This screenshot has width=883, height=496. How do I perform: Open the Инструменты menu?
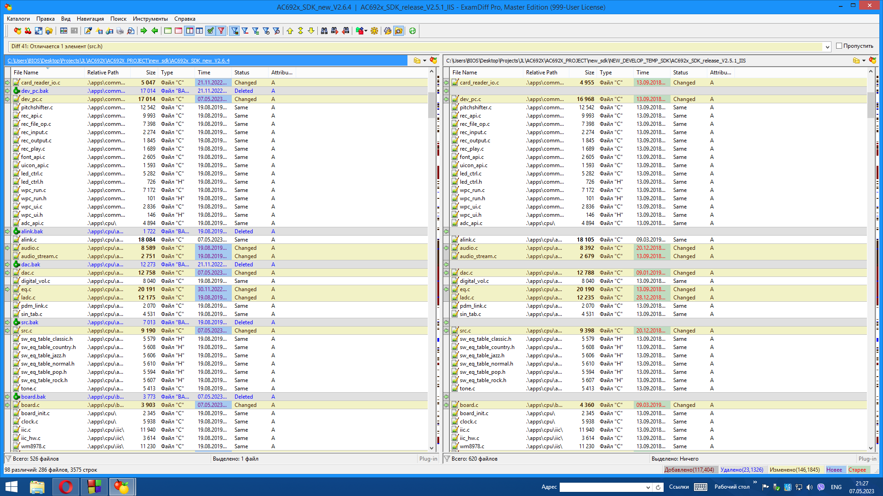[150, 19]
